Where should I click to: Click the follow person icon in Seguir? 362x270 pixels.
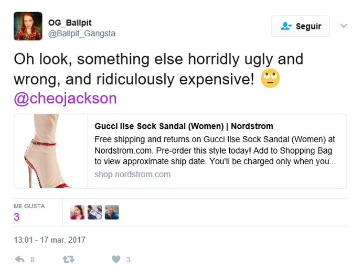pyautogui.click(x=286, y=26)
